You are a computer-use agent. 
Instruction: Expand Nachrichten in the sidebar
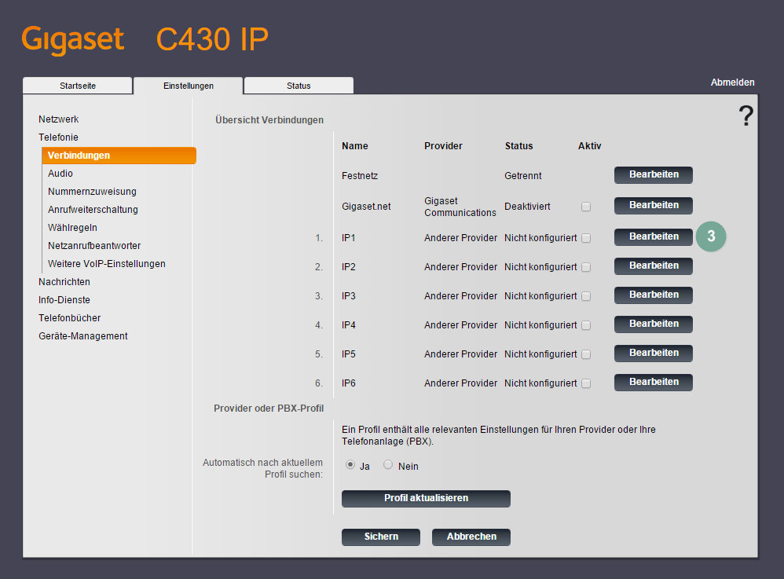pyautogui.click(x=64, y=282)
